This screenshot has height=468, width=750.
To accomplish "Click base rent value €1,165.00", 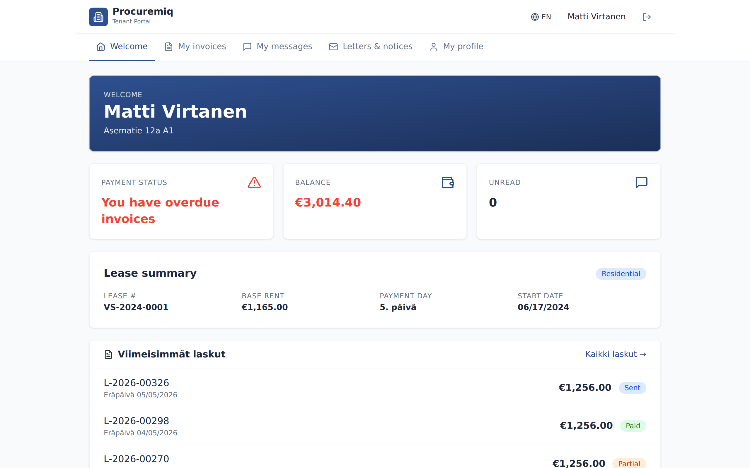I will tap(264, 307).
